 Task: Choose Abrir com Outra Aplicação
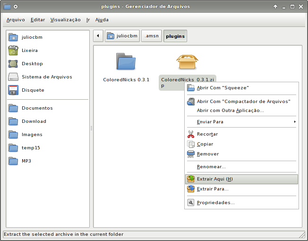[231, 111]
